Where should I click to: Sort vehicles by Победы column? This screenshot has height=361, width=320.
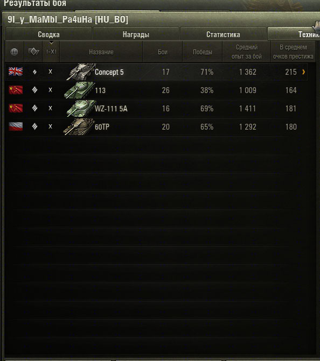tap(203, 52)
